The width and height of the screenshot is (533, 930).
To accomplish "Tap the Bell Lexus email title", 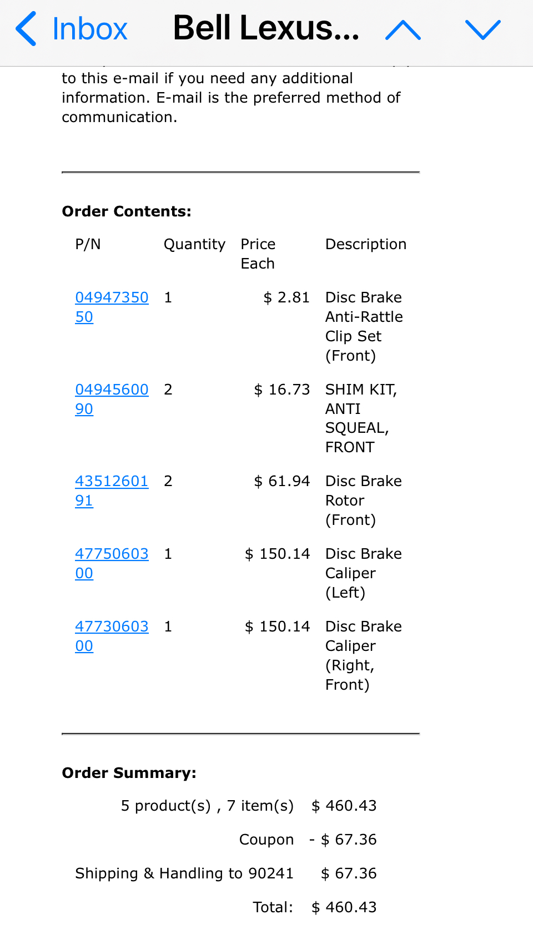I will (266, 28).
